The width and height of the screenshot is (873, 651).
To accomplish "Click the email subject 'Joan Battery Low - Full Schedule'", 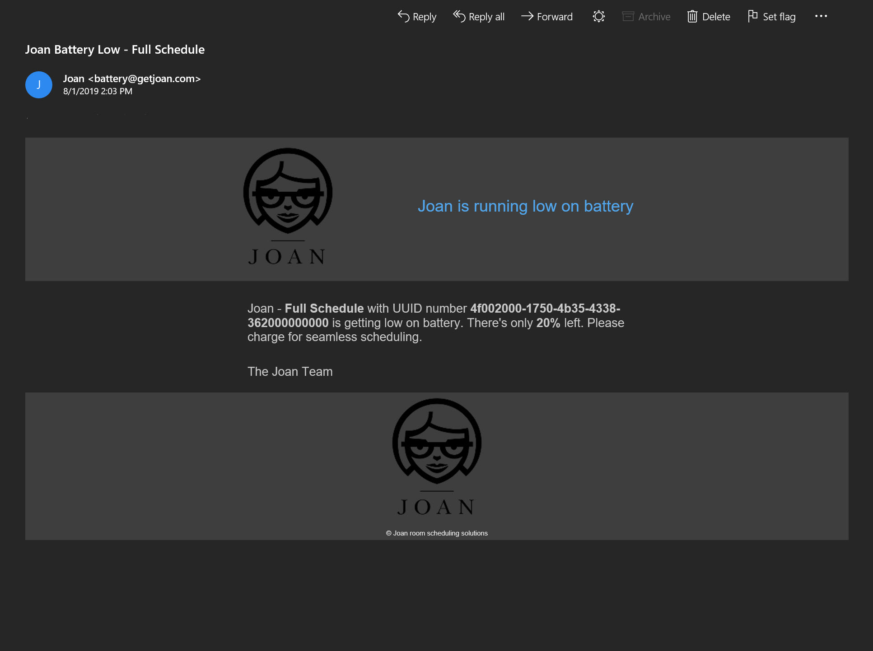I will [115, 50].
